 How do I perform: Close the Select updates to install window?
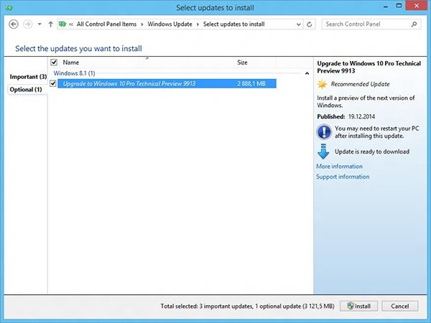click(417, 6)
